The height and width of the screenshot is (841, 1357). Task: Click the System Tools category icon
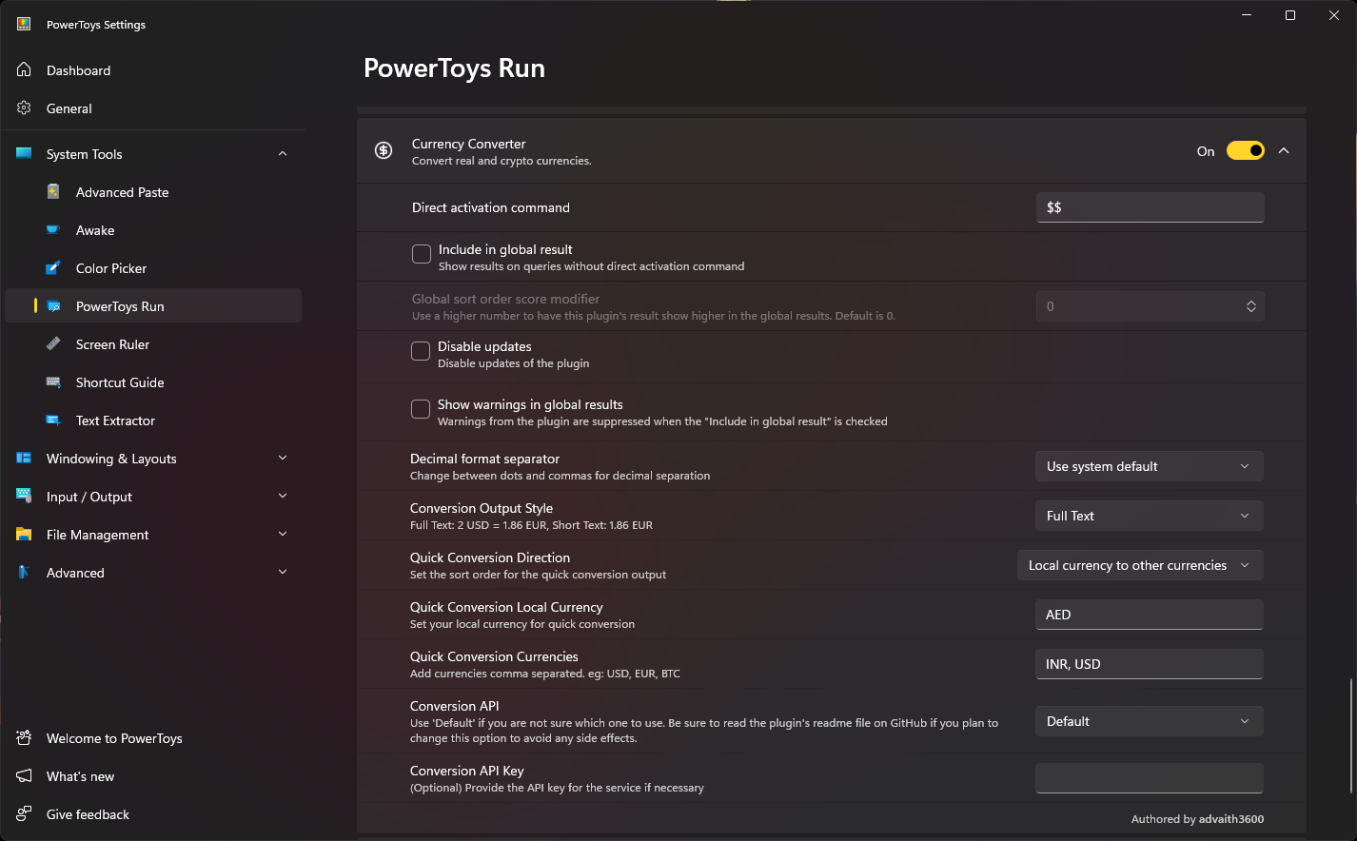(x=24, y=153)
